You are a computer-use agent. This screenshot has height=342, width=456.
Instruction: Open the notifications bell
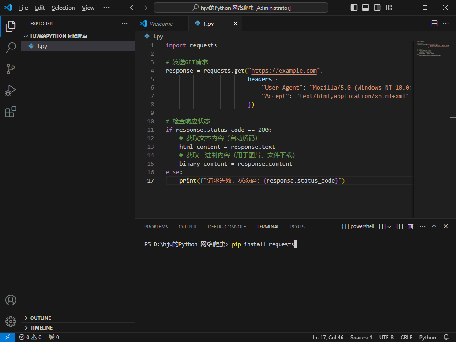point(446,338)
